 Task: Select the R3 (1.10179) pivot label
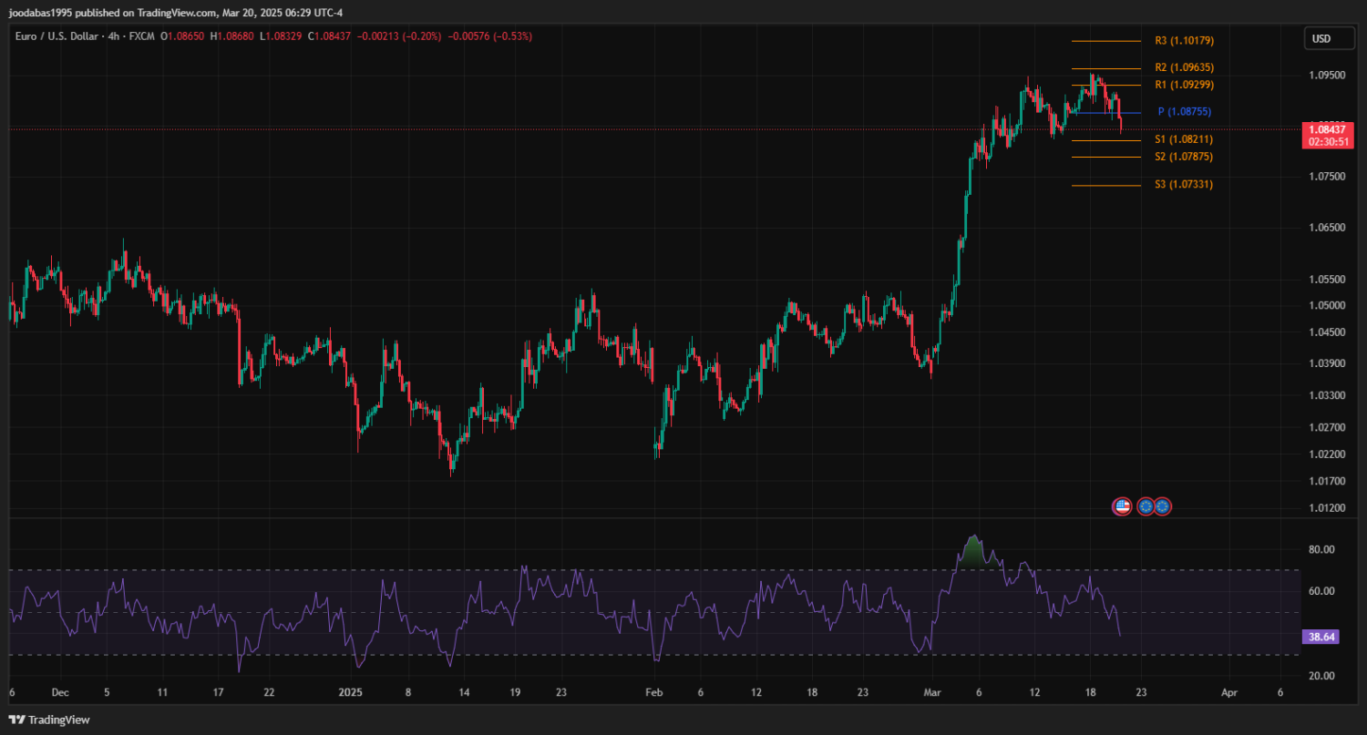coord(1184,41)
